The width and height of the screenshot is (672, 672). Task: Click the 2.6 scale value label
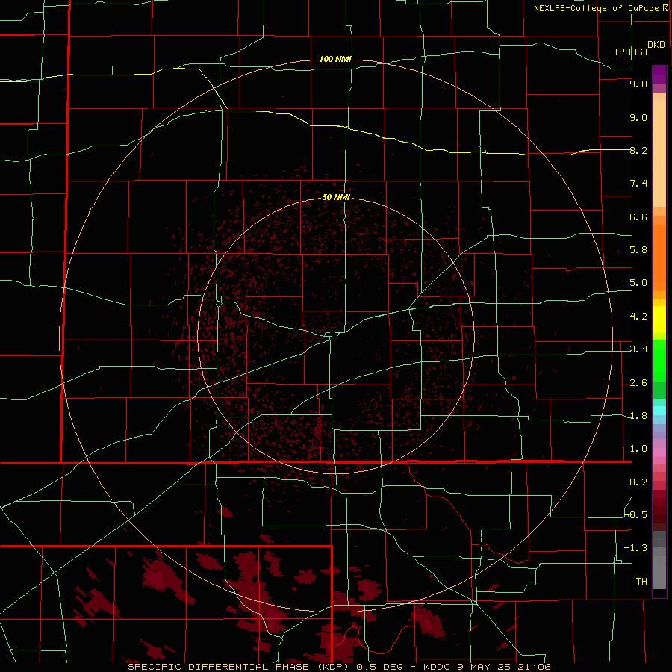tap(638, 383)
